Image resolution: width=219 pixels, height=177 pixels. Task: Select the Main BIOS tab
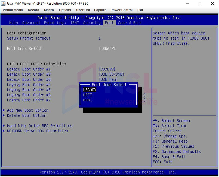13,23
